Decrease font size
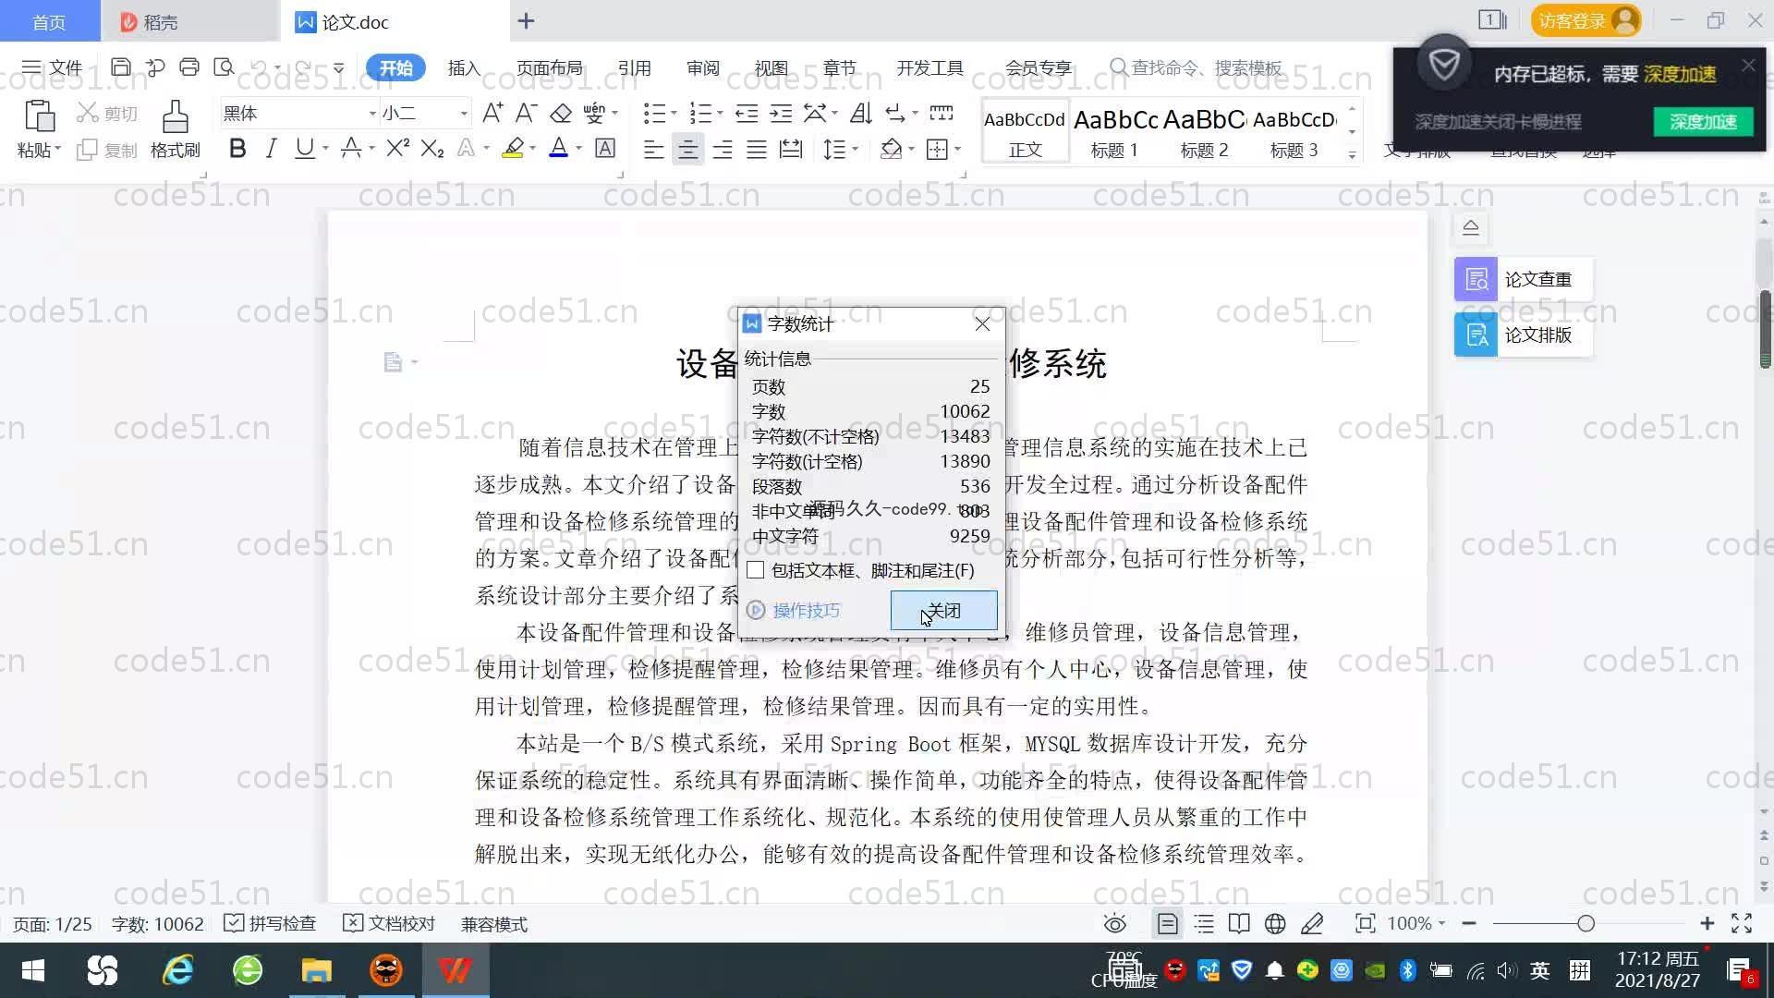1774x998 pixels. [526, 113]
